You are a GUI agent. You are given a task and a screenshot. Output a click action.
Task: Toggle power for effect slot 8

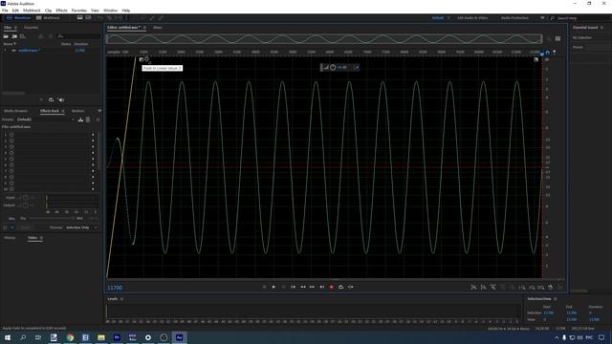[x=11, y=177]
